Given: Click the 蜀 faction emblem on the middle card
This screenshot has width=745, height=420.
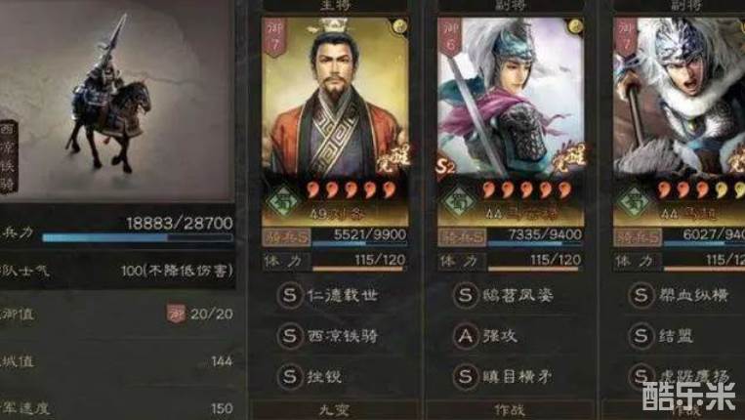Looking at the screenshot, I should 458,201.
